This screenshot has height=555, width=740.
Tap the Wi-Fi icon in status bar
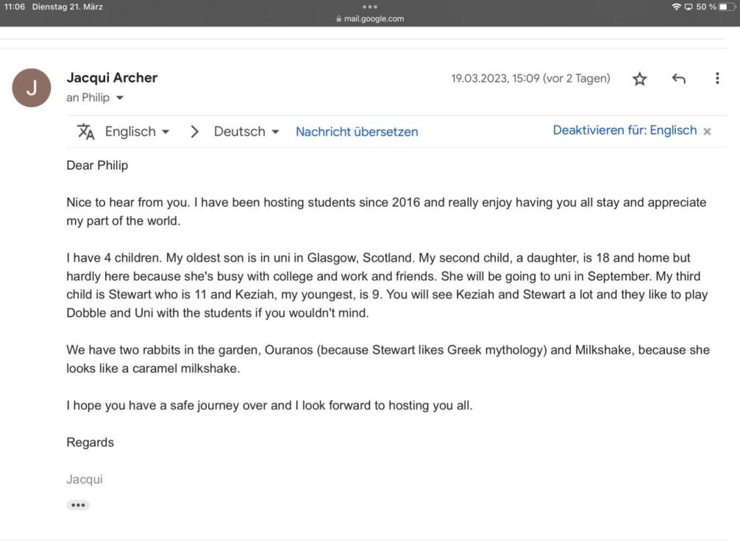[675, 7]
